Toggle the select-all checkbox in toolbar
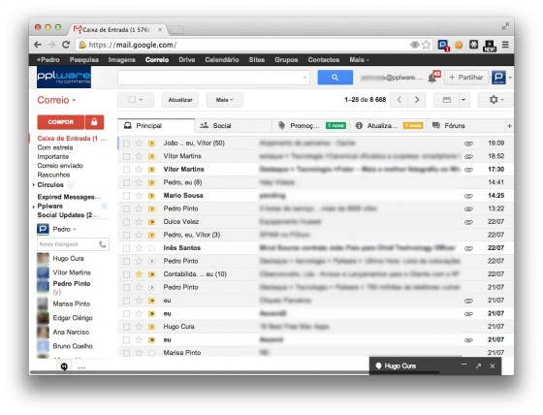 (x=132, y=100)
